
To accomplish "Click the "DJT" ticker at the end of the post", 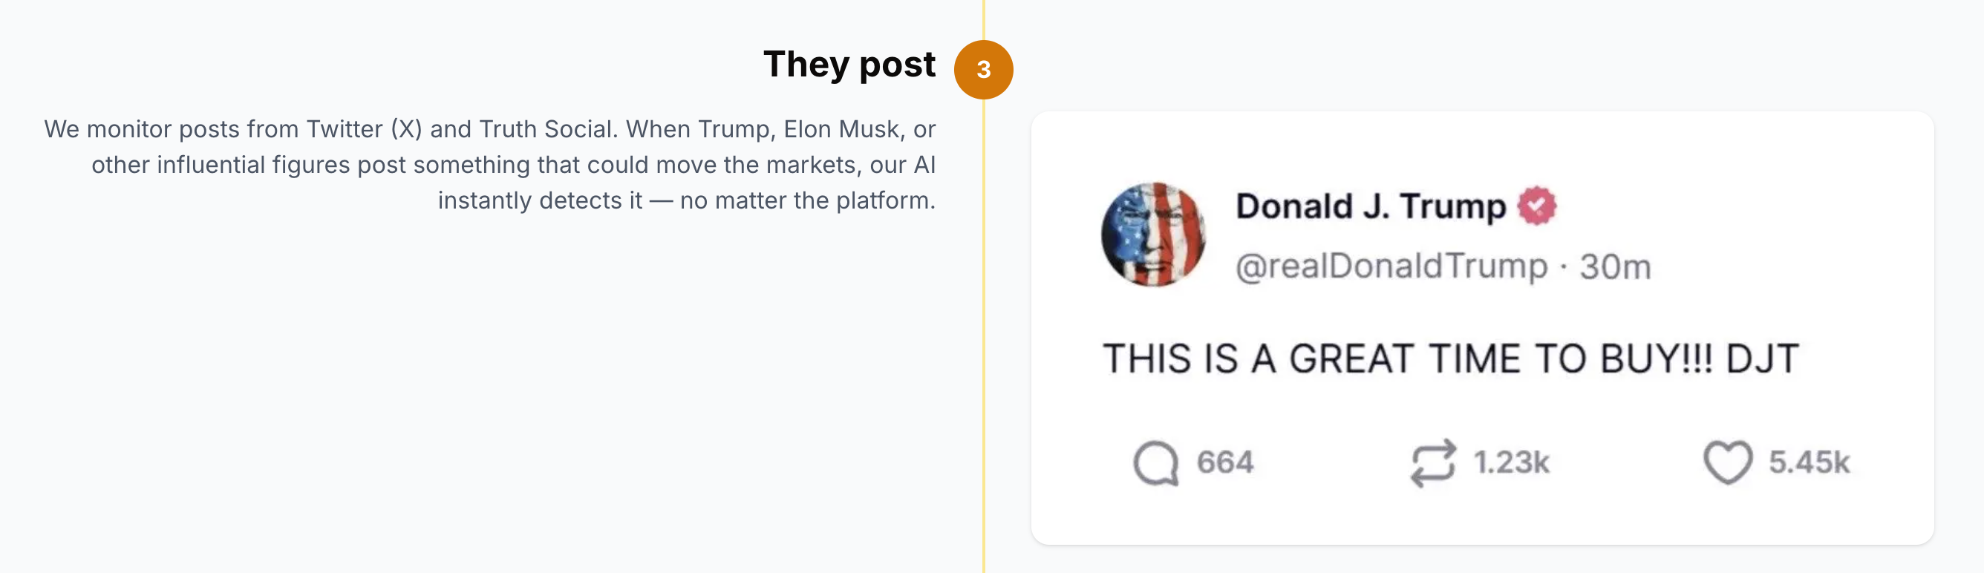I will click(1762, 359).
